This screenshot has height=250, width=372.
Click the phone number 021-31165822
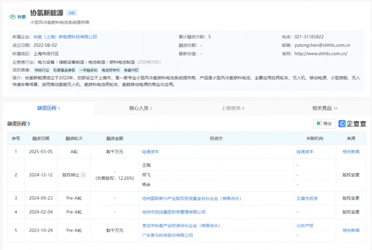click(x=309, y=37)
